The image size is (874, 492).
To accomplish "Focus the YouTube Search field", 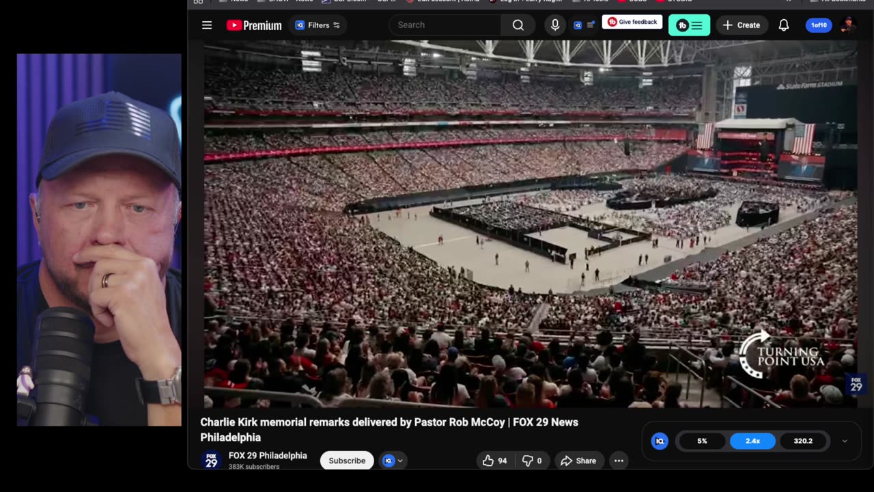I will tap(445, 25).
